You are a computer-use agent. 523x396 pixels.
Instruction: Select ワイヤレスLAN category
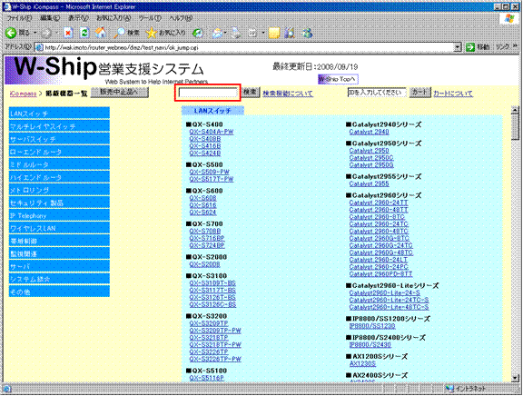(59, 228)
